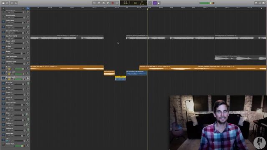Open the Library panel button
This screenshot has height=150, width=267.
coord(3,3)
